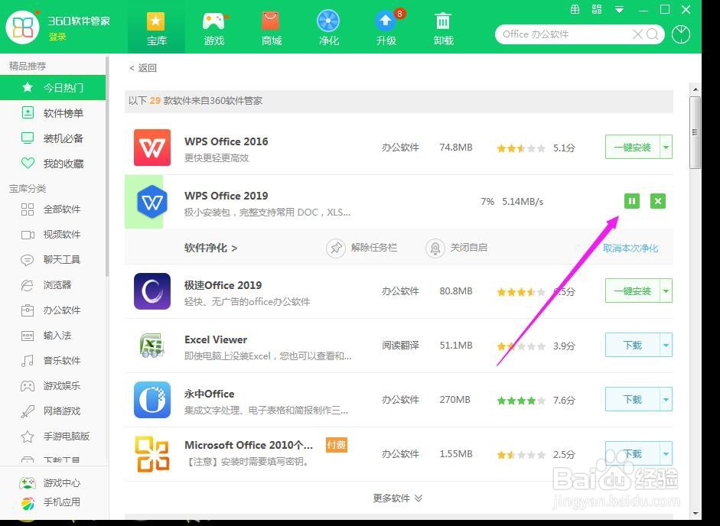
Task: Install 极速Office 2019 with 一键安装
Action: pos(633,291)
